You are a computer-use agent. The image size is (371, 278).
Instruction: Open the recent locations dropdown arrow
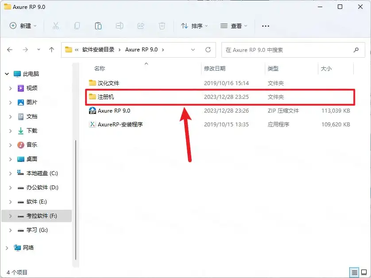[x=39, y=50]
